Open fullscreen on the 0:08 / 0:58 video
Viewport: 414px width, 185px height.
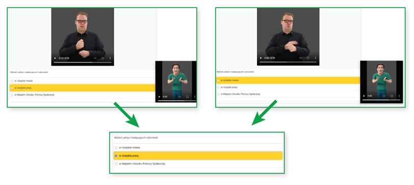[x=308, y=58]
